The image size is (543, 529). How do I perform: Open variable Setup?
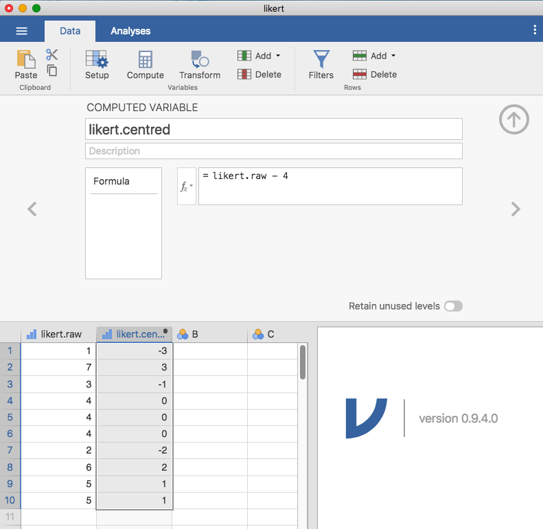coord(97,64)
